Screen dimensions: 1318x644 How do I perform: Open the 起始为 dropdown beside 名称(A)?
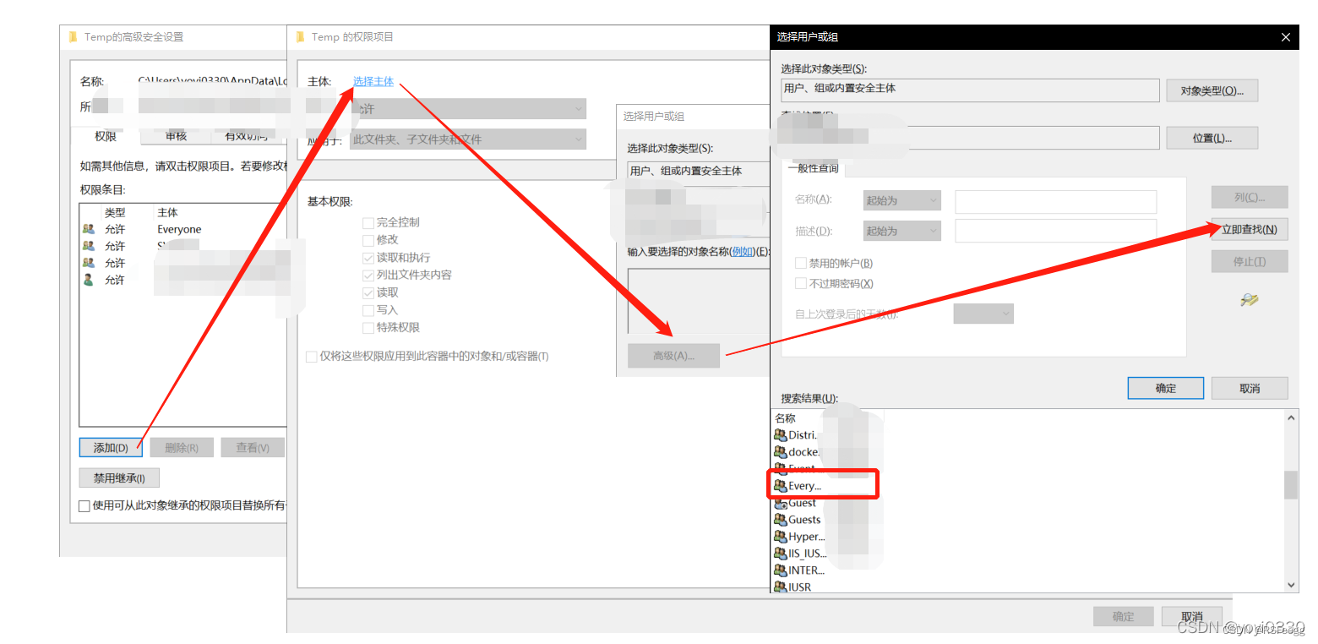point(902,200)
